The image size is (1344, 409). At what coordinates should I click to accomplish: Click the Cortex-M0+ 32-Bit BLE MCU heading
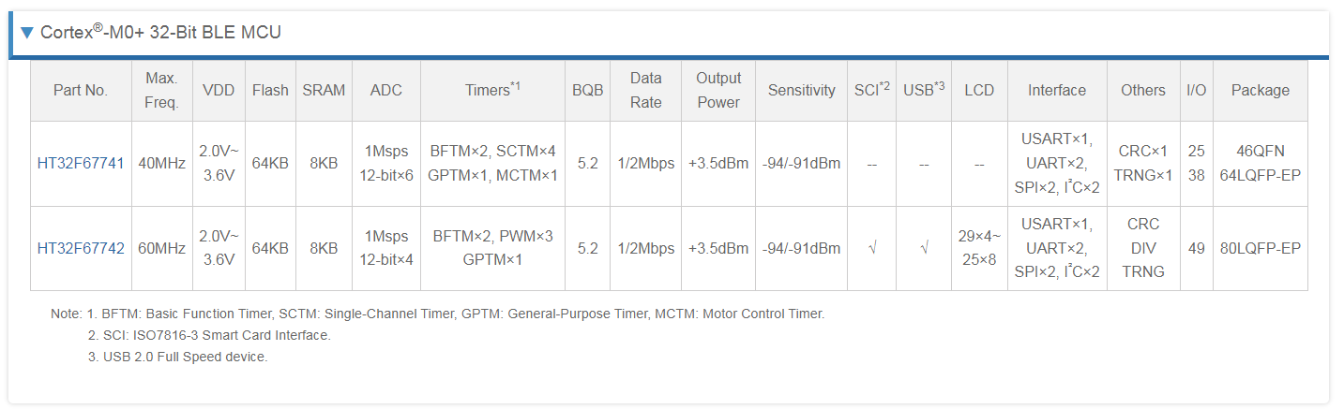click(160, 32)
